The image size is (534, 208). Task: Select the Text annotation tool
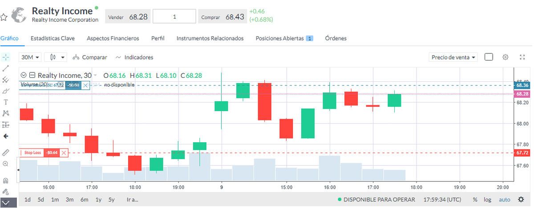coord(6,102)
